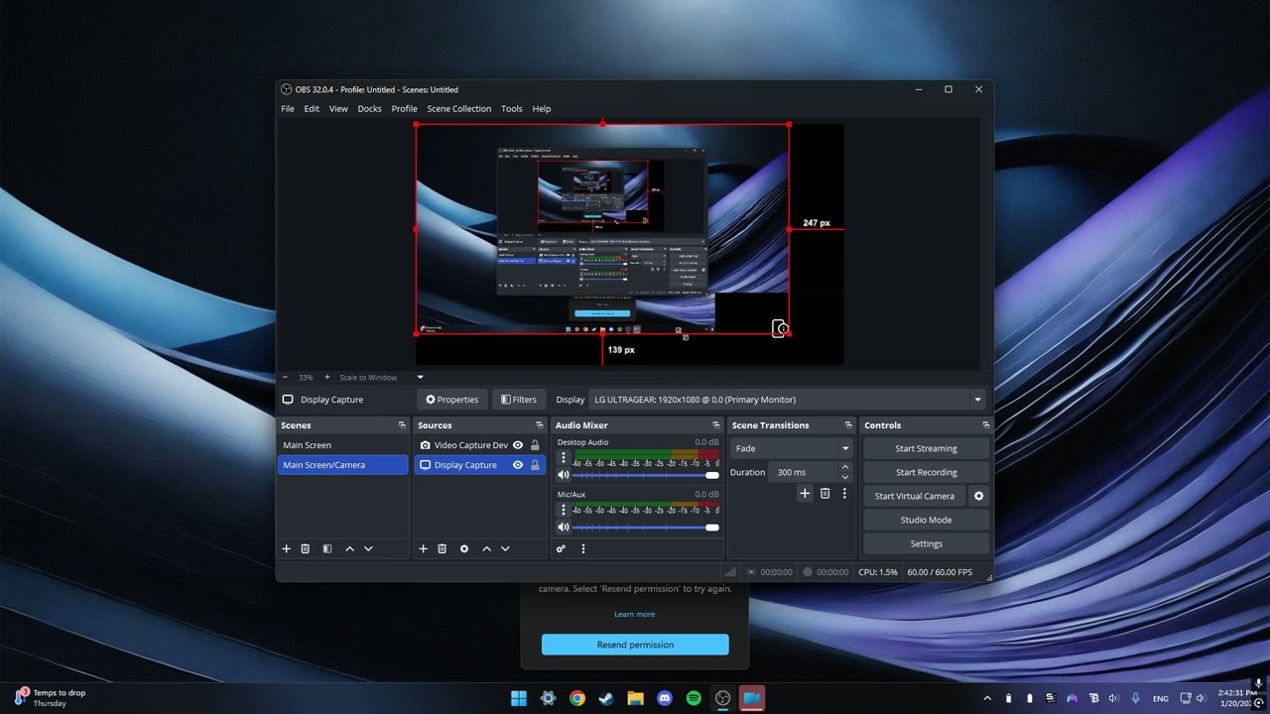Viewport: 1270px width, 714px height.
Task: Mute the Mic/Aux speaker icon
Action: 564,527
